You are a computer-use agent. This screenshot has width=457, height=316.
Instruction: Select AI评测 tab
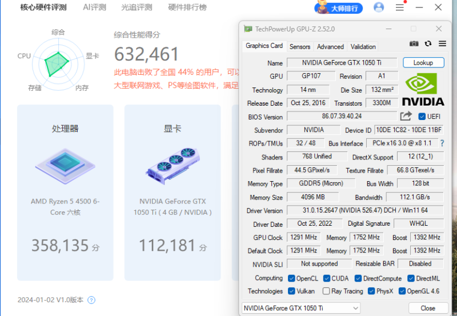point(94,7)
